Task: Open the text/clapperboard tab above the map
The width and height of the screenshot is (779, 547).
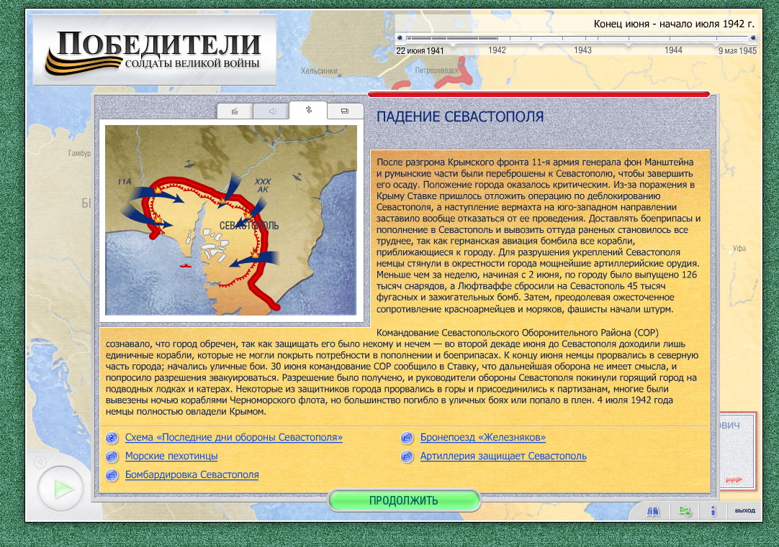Action: 235,111
